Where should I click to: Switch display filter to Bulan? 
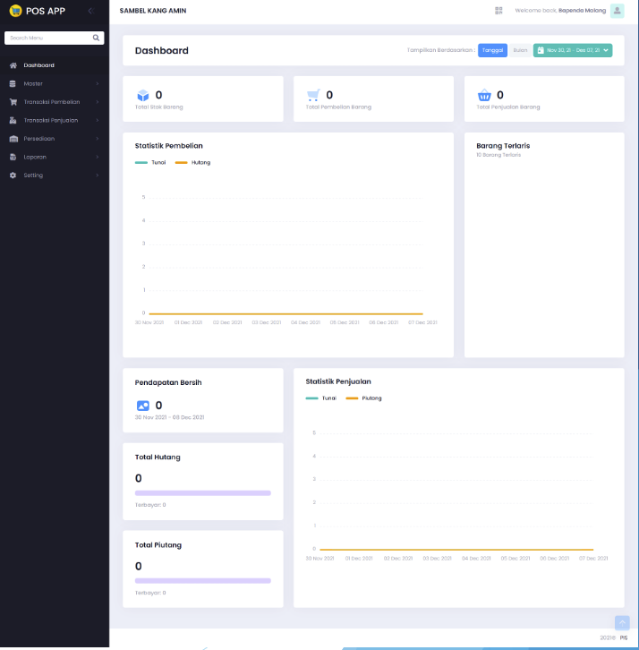[520, 51]
